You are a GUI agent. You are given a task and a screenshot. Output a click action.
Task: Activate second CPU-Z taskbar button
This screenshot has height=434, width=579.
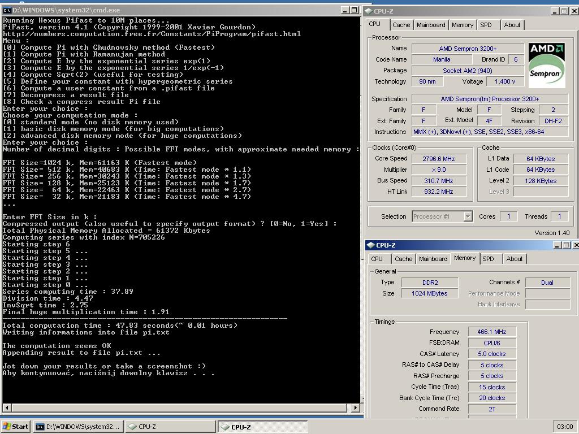(262, 427)
